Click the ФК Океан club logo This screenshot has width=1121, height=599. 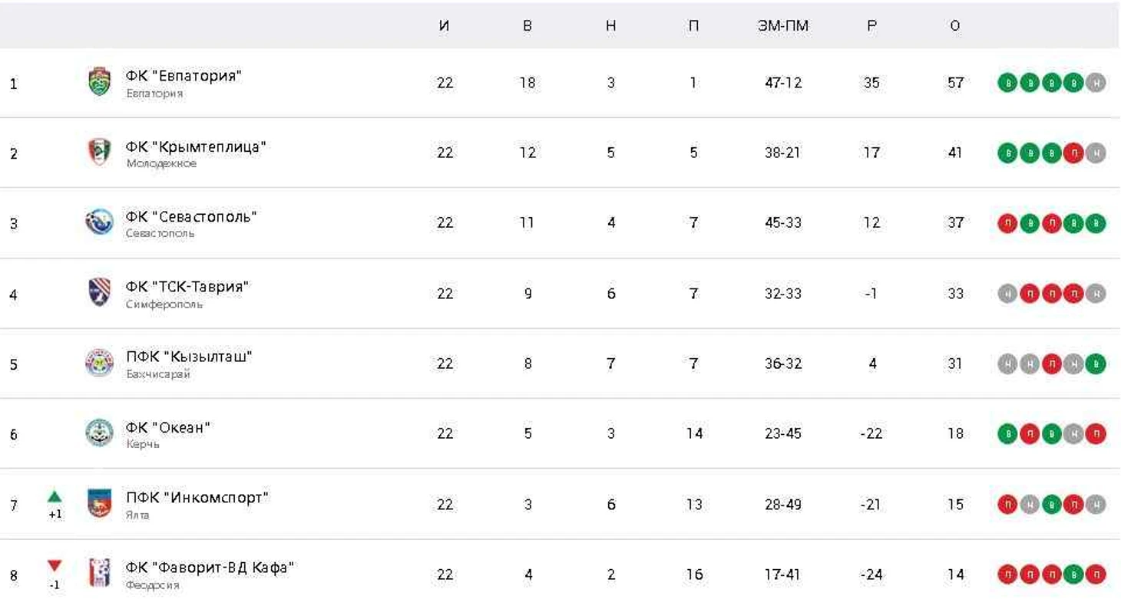point(99,433)
